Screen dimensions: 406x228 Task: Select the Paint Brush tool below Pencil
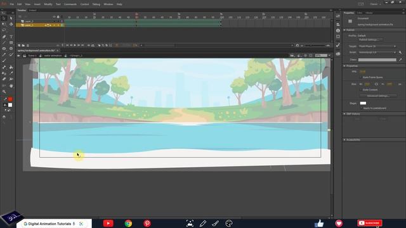[x=4, y=61]
